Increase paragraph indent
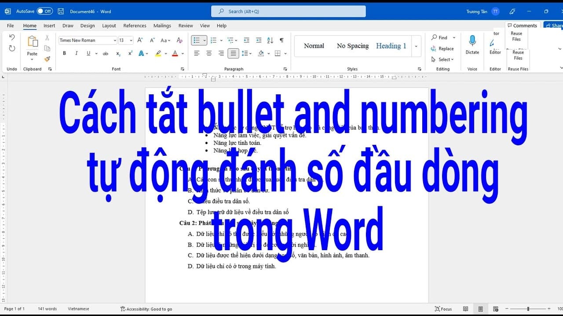The height and width of the screenshot is (316, 563). [258, 40]
